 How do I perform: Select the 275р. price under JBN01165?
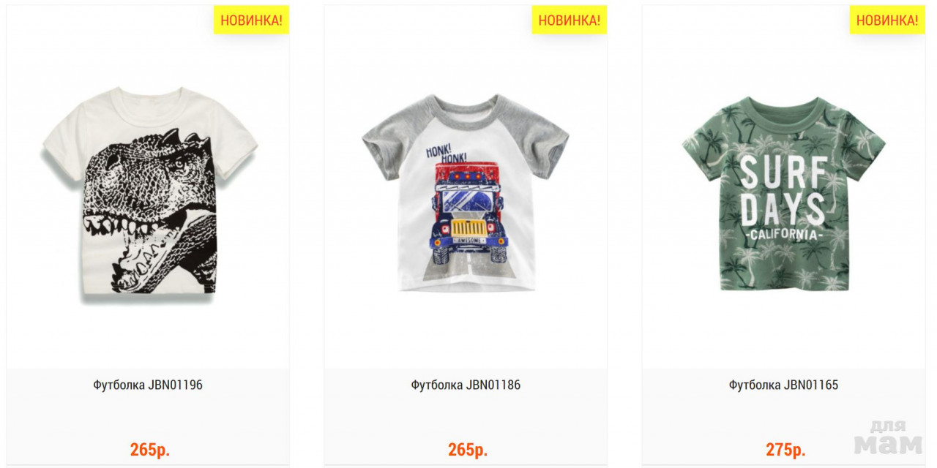(x=785, y=450)
